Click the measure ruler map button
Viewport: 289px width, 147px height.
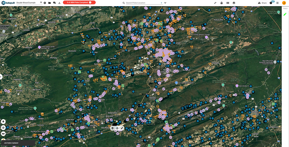(3, 134)
